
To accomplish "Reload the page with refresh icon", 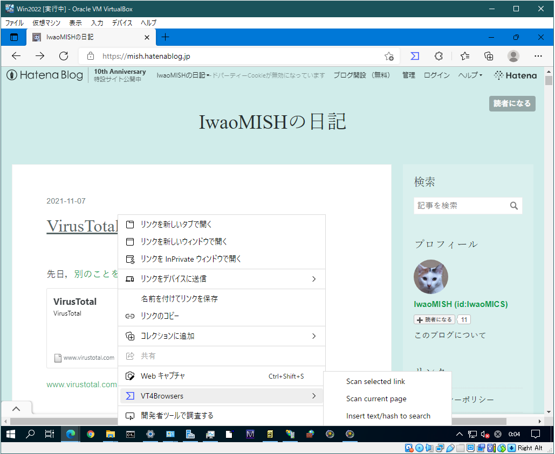I will coord(63,56).
